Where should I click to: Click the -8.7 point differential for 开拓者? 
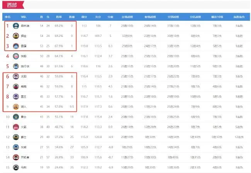(110, 157)
